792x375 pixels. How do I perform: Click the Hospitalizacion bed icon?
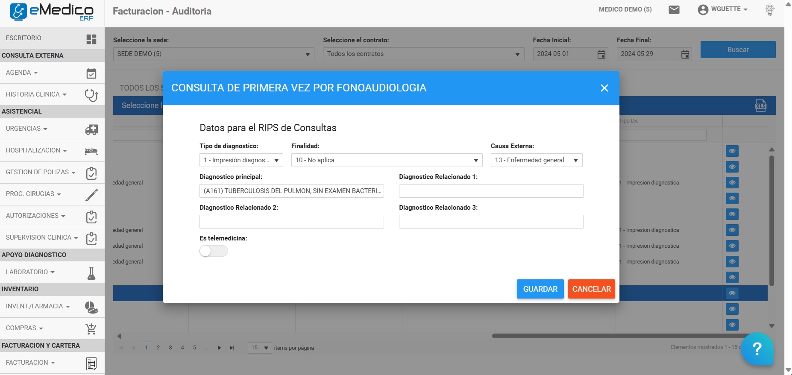[91, 151]
